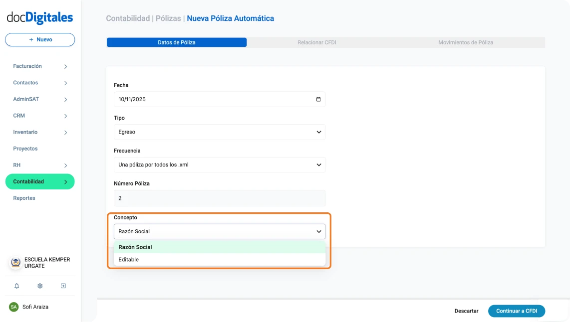Select Reportes in the sidebar

point(23,198)
